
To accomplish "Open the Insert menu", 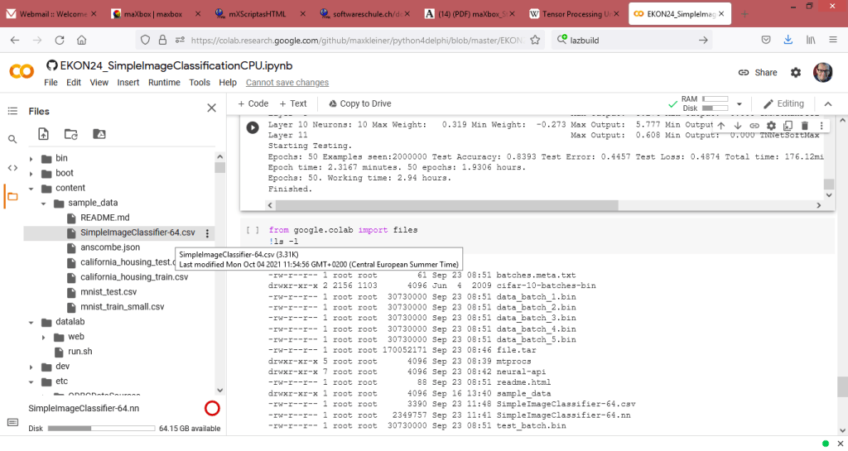I will (x=128, y=83).
